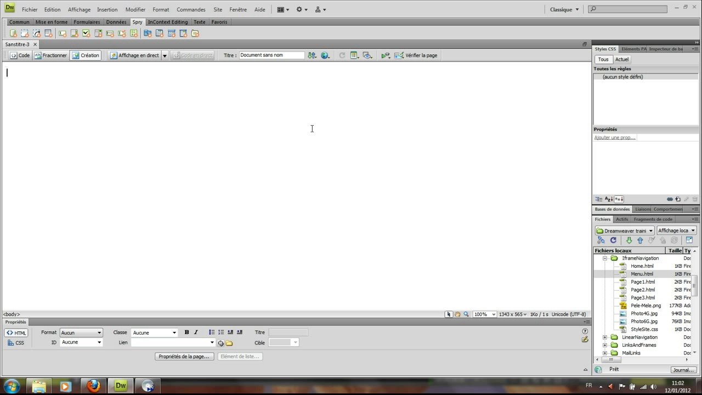Insert a Spry Region

[25, 33]
